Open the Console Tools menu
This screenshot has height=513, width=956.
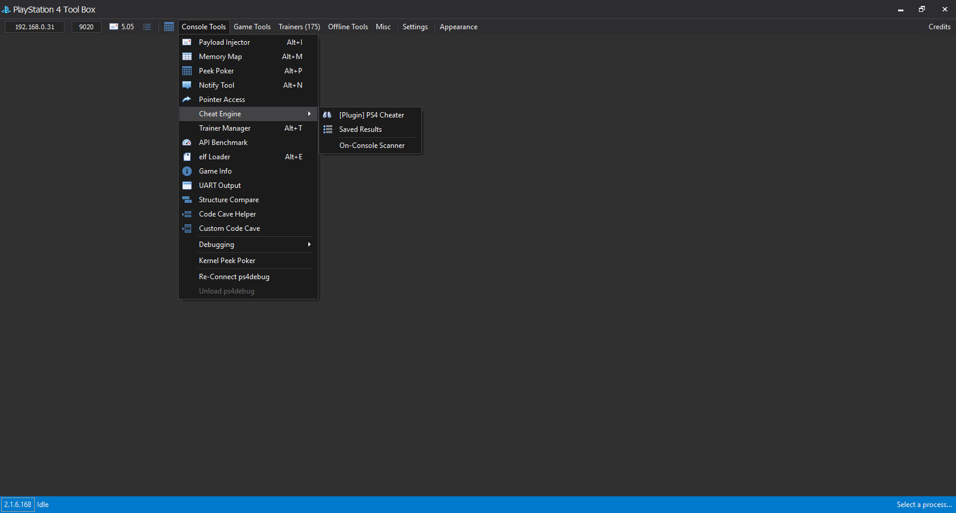click(204, 27)
